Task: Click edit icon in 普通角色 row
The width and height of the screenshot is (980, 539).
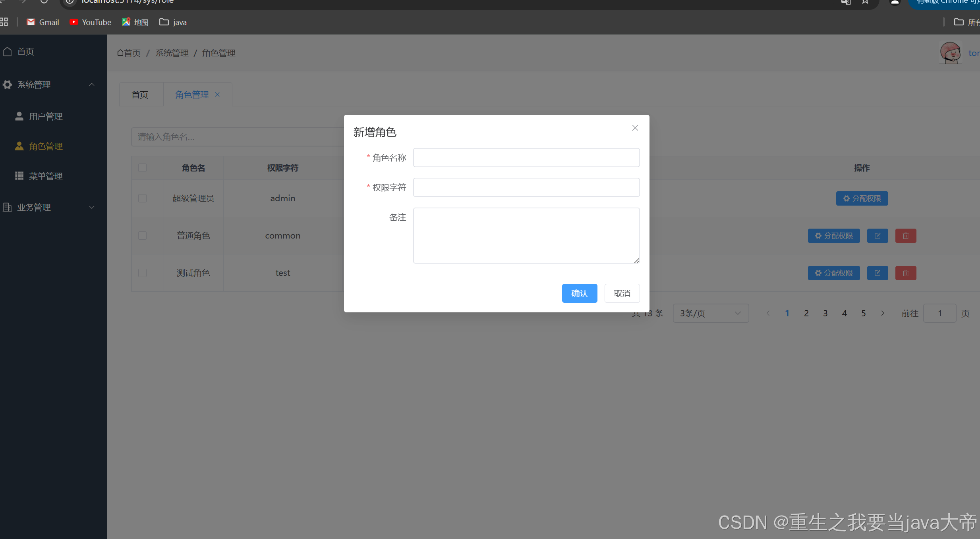Action: pyautogui.click(x=877, y=236)
